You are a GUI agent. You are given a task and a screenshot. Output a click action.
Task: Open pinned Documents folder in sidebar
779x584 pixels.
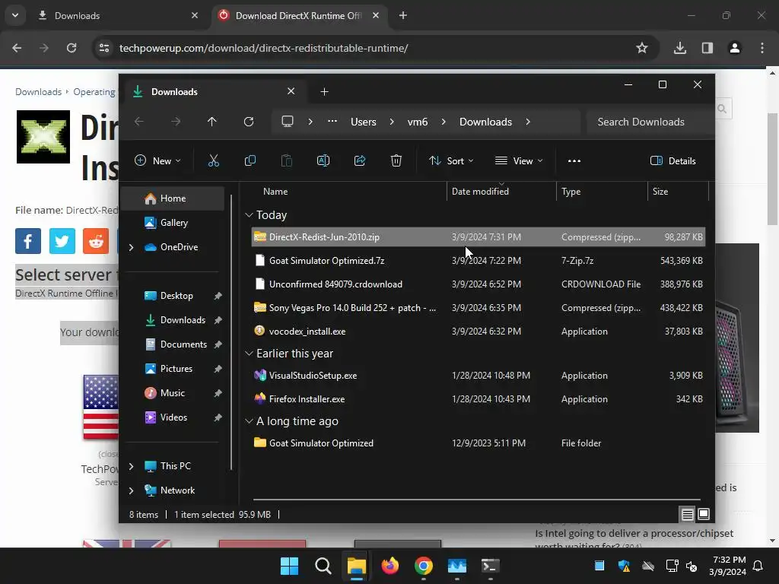pyautogui.click(x=173, y=344)
